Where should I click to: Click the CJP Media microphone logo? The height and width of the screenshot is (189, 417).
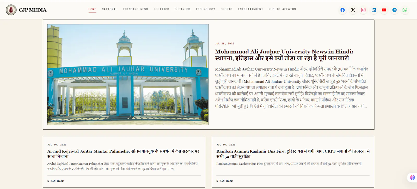(11, 10)
